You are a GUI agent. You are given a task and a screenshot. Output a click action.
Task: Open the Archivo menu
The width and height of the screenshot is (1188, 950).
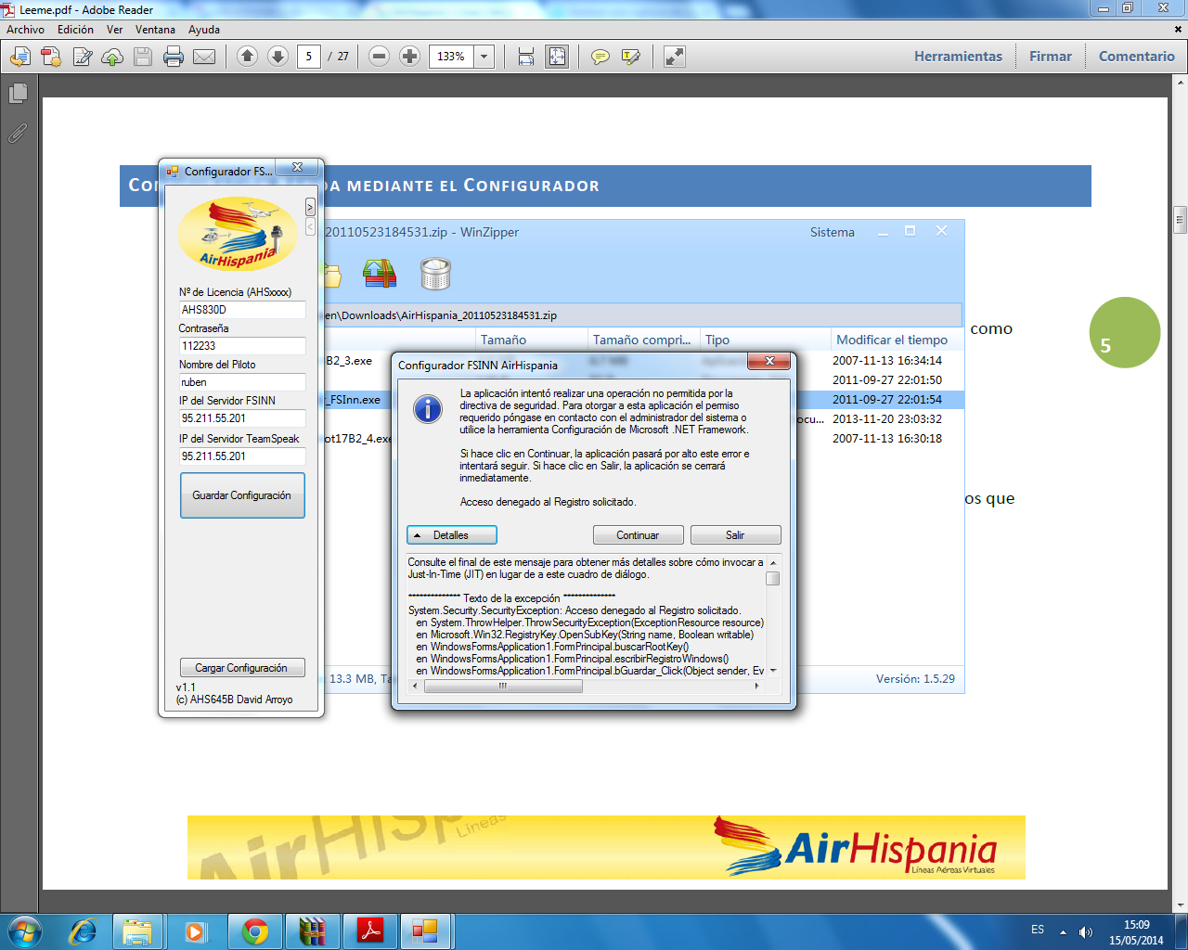pos(25,30)
